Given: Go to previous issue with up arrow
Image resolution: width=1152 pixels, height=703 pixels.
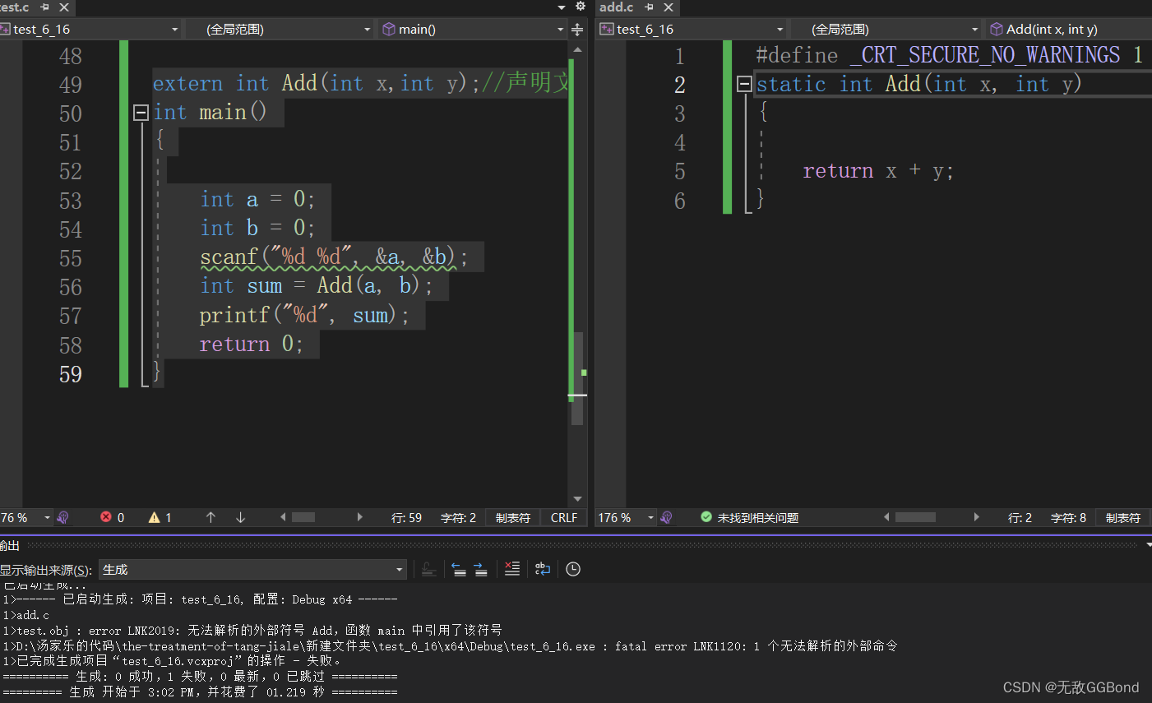Looking at the screenshot, I should pyautogui.click(x=211, y=517).
